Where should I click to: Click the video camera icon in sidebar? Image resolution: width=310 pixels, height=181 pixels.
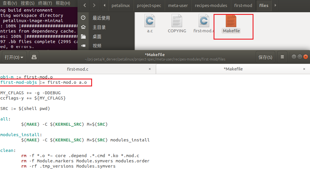[x=83, y=46]
